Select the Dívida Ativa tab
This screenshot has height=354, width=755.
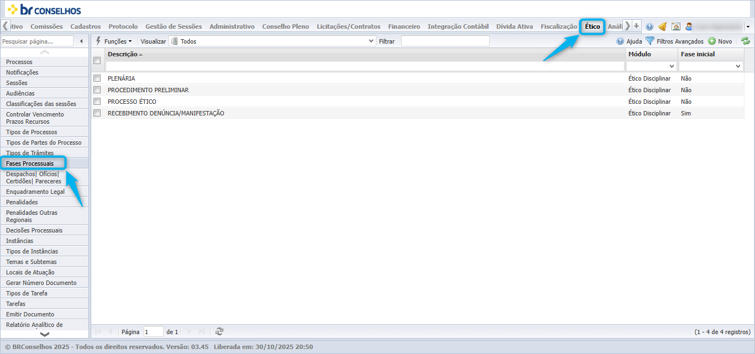(x=515, y=27)
